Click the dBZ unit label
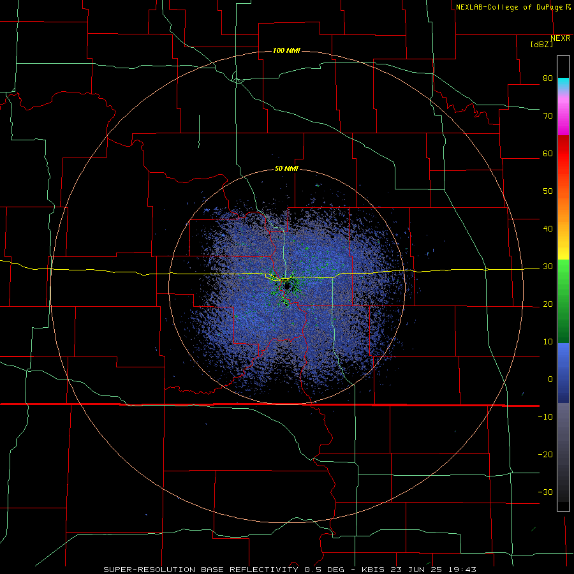The height and width of the screenshot is (574, 574). (541, 45)
